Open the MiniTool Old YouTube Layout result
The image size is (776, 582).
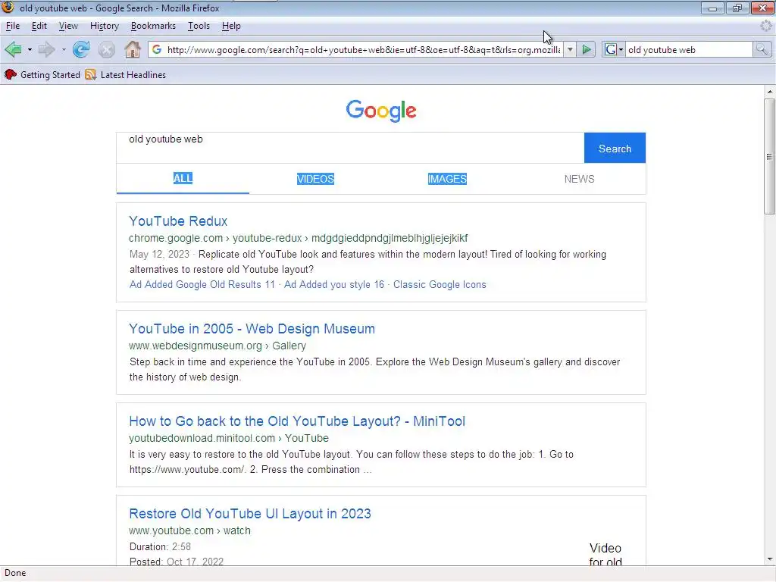pos(297,421)
